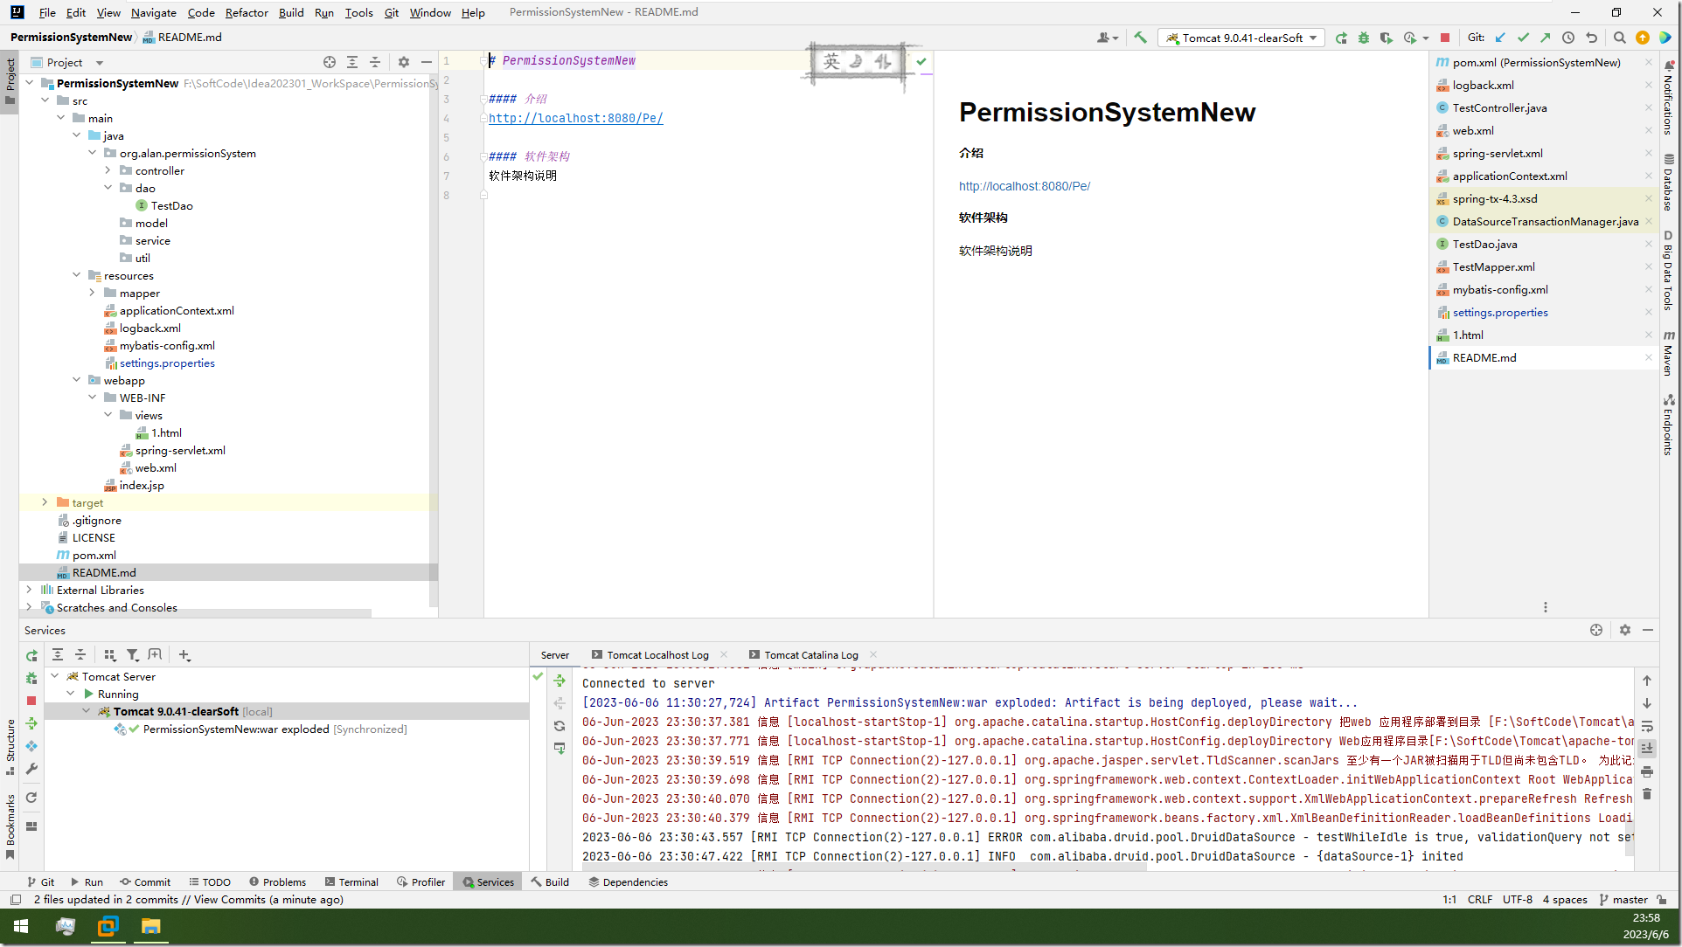1682x947 pixels.
Task: Collapse the resources folder
Action: click(x=76, y=275)
